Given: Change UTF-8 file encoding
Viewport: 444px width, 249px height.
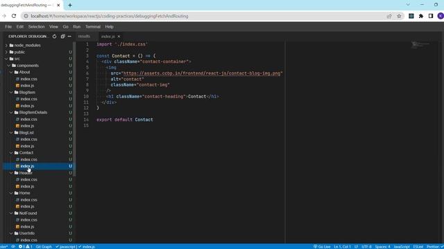Looking at the screenshot, I should pyautogui.click(x=366, y=247).
